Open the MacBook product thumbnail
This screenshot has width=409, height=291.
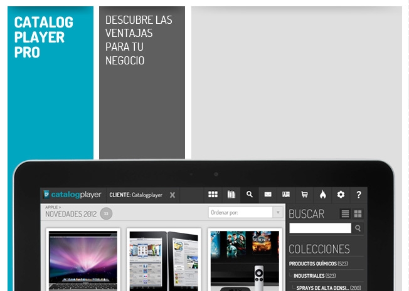(83, 260)
